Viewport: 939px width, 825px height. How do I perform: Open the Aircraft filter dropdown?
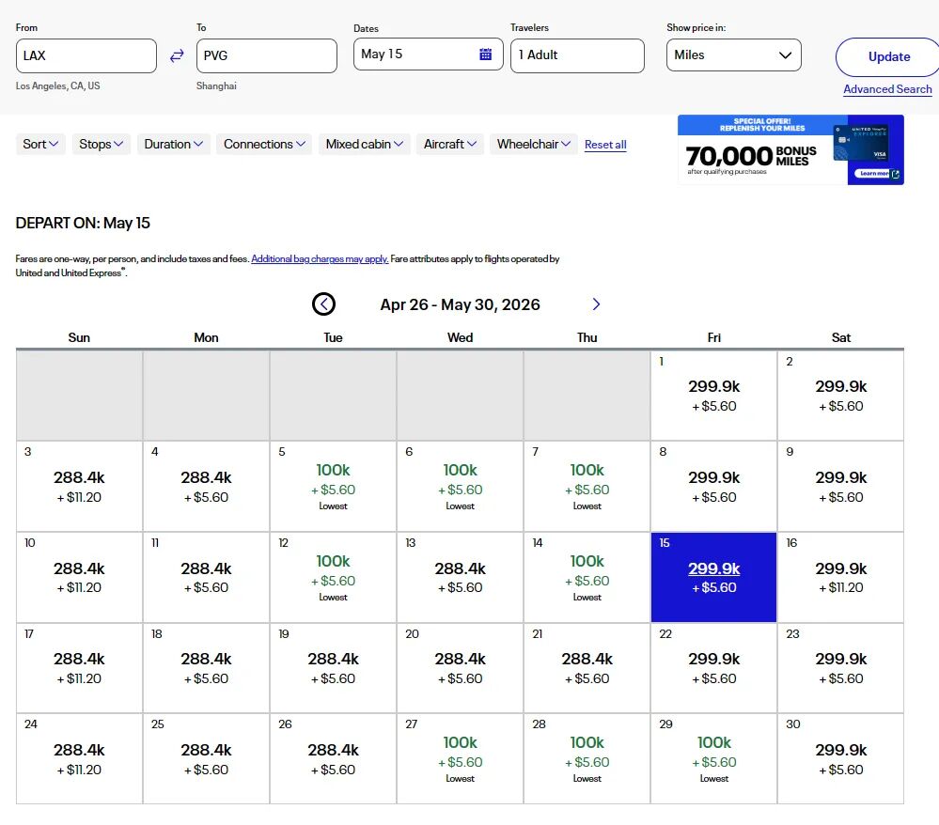450,144
